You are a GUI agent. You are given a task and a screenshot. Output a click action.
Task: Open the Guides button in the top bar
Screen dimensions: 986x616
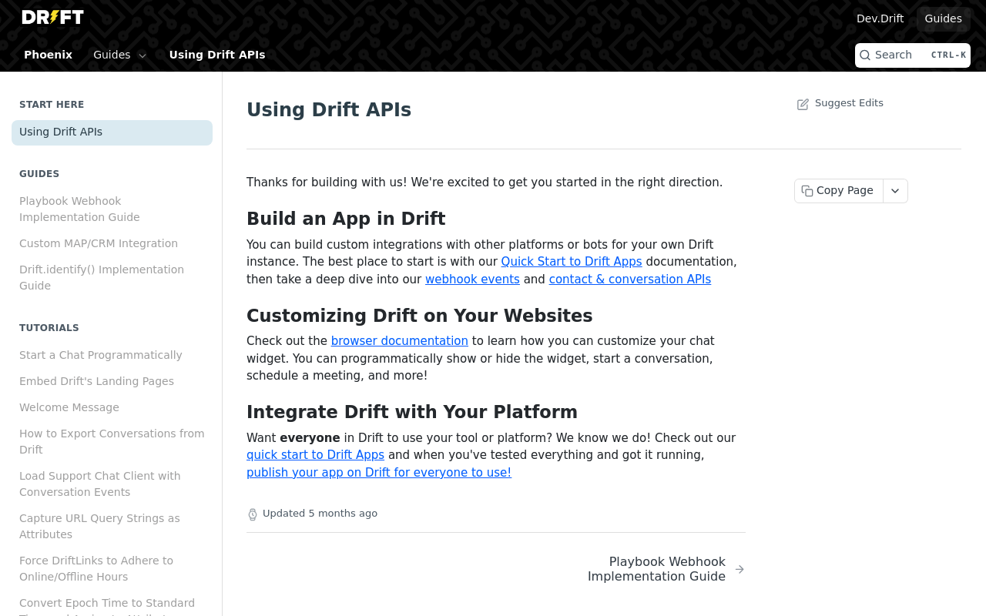[x=943, y=18]
